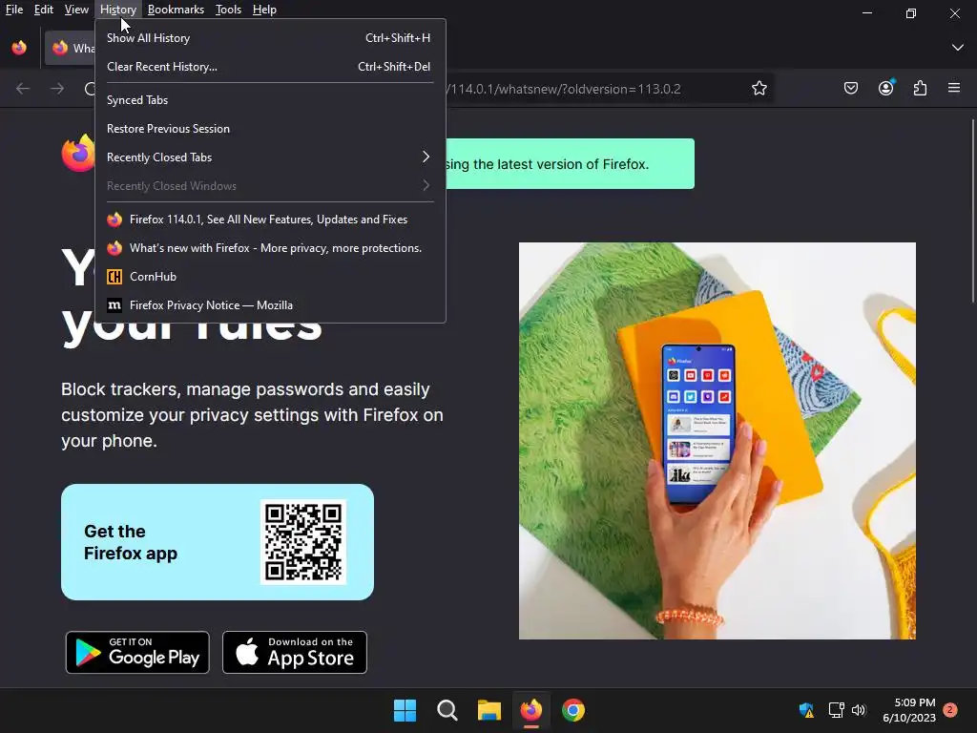The image size is (977, 733).
Task: Open What's new with Firefox history entry
Action: (x=269, y=248)
